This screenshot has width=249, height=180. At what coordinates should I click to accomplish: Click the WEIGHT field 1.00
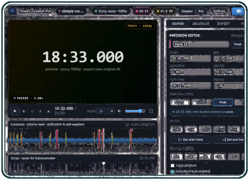click(x=228, y=86)
